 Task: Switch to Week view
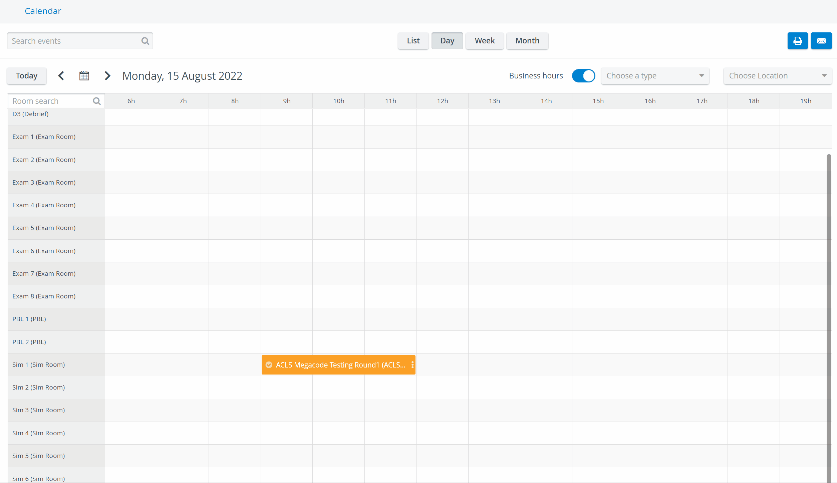pyautogui.click(x=485, y=41)
